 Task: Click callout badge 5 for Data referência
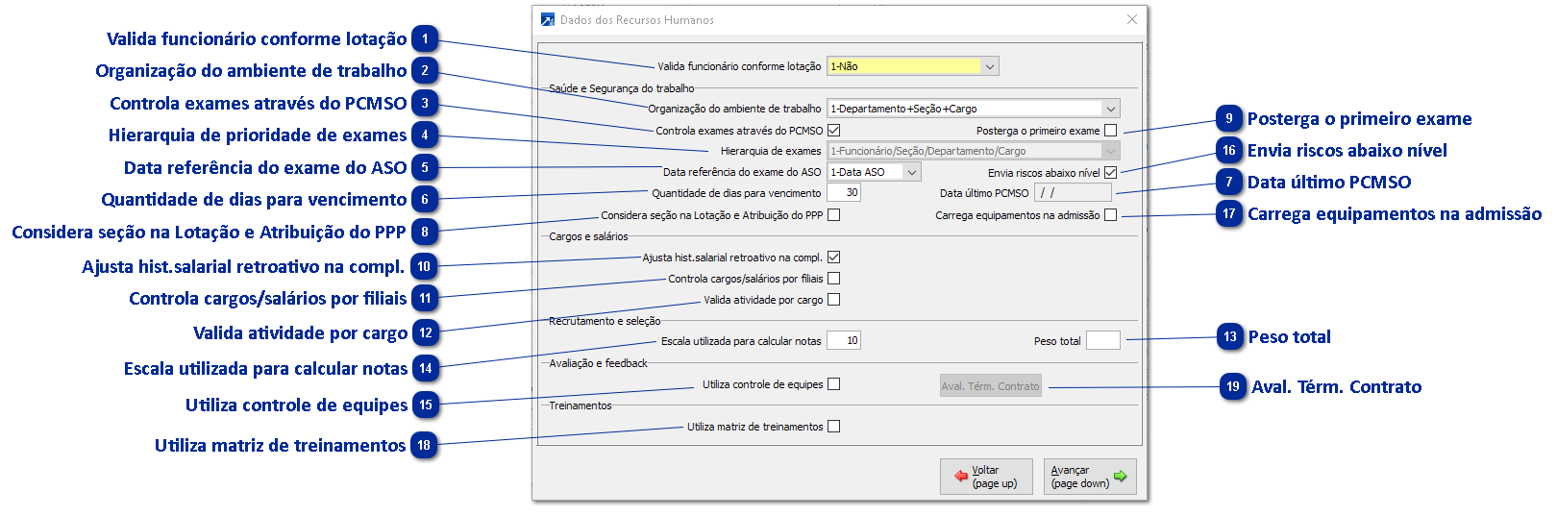tap(425, 168)
